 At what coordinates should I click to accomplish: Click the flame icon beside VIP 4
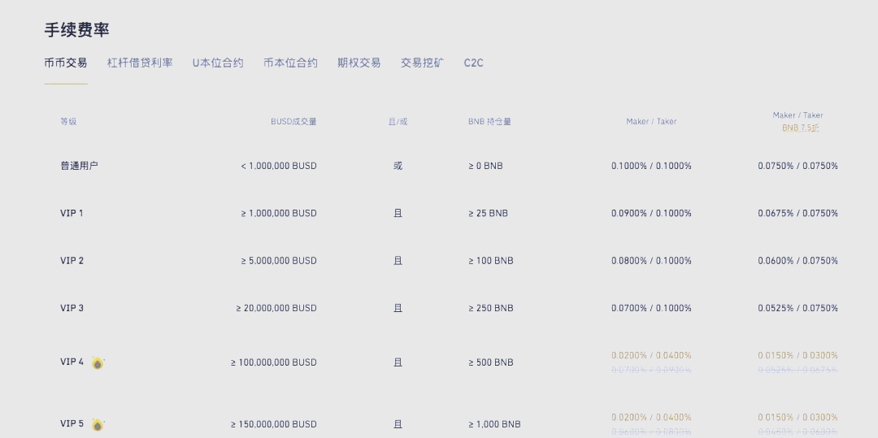coord(98,363)
